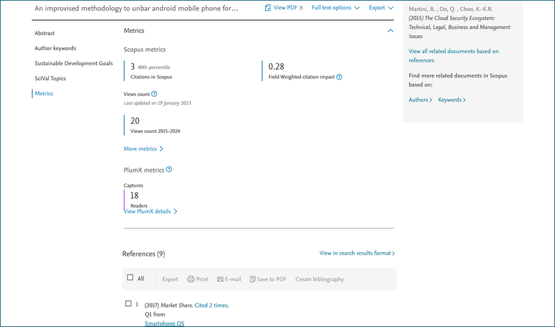Collapse the Metrics section chevron
555x327 pixels.
(390, 31)
